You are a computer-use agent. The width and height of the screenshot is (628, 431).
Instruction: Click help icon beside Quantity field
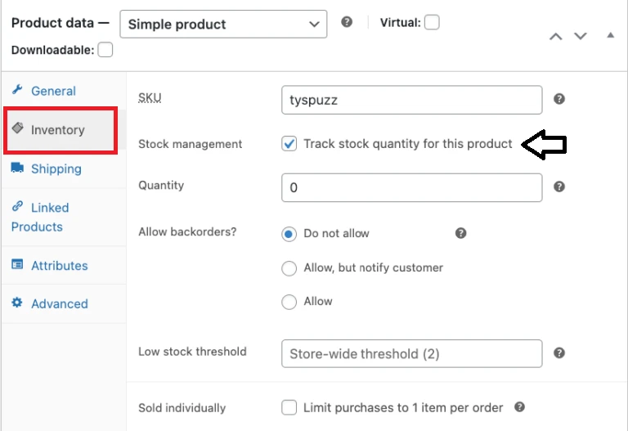pos(559,186)
